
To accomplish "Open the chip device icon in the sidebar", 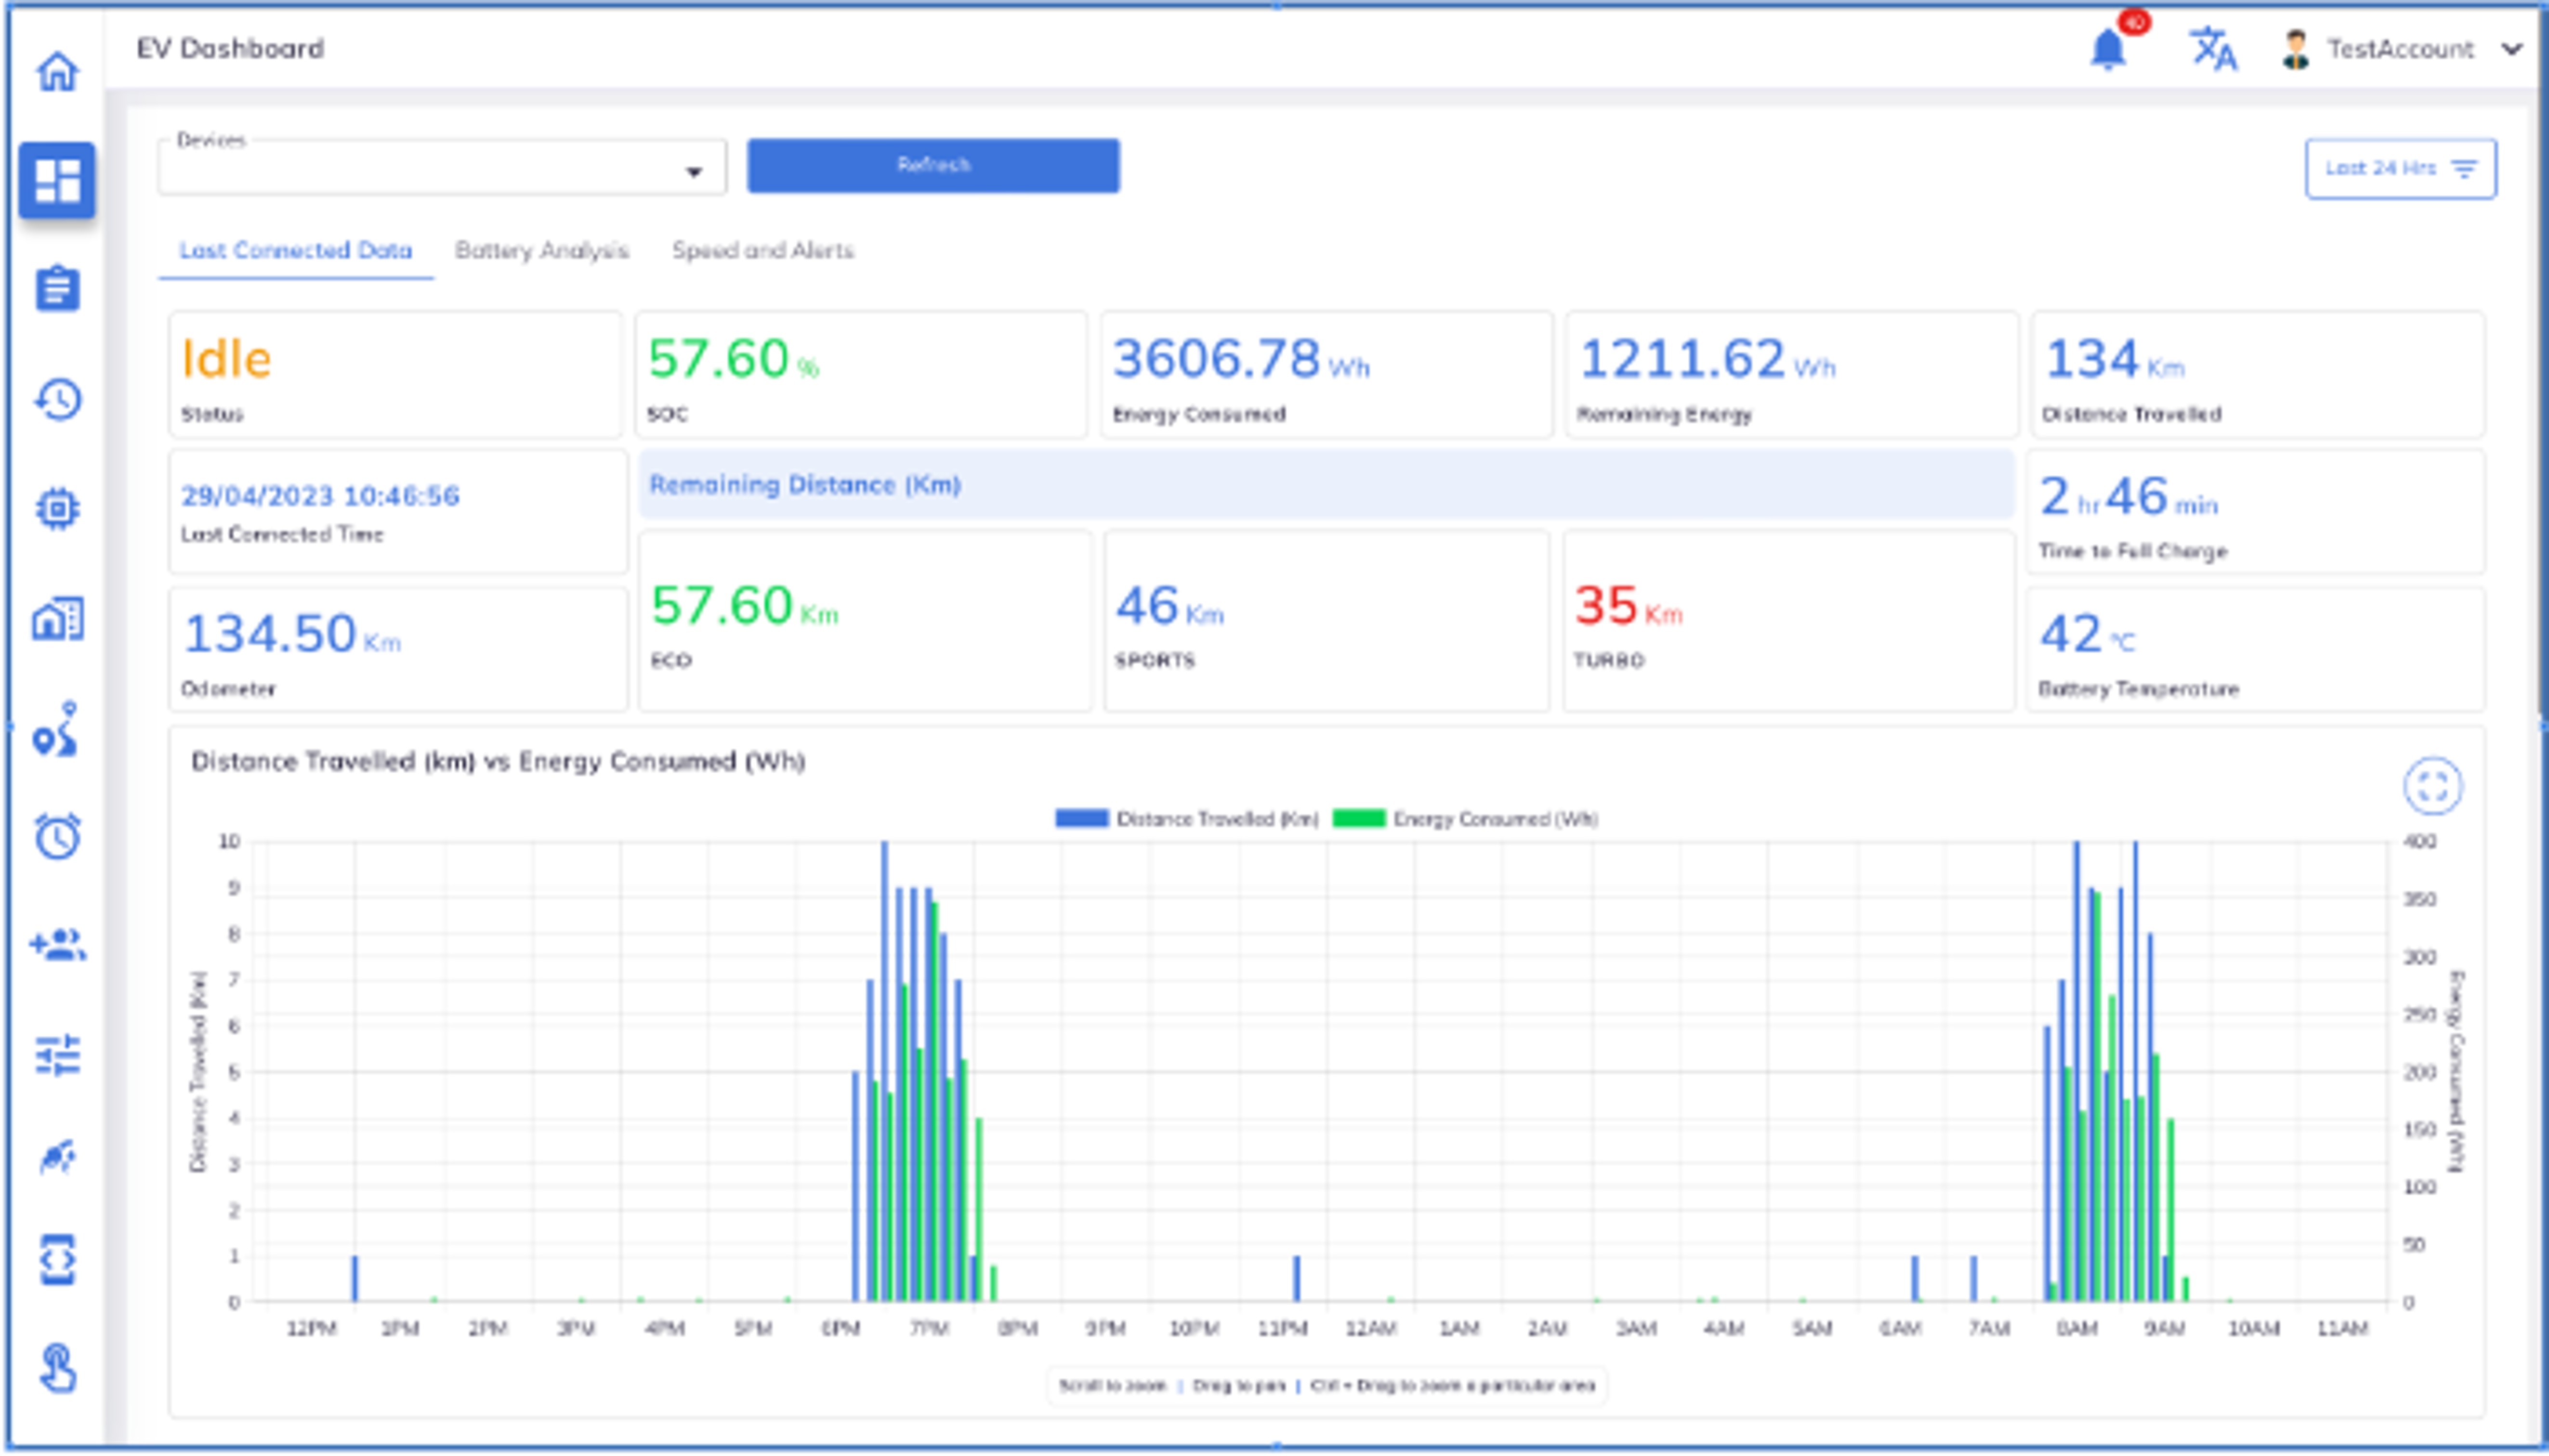I will click(57, 509).
